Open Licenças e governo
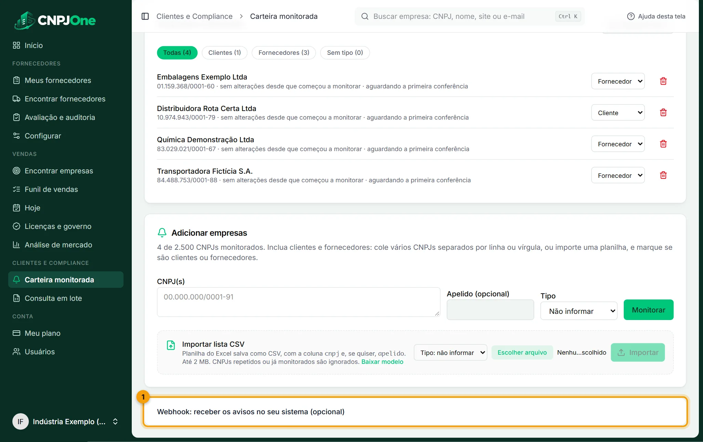This screenshot has width=703, height=442. (x=66, y=226)
